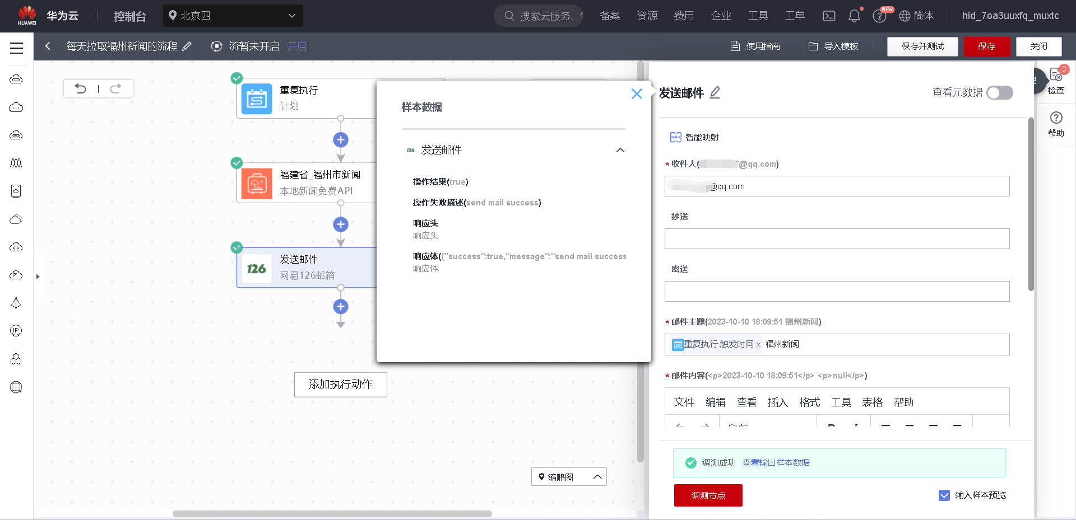The width and height of the screenshot is (1076, 520).
Task: Open 查看输出样本数据 link
Action: (776, 463)
